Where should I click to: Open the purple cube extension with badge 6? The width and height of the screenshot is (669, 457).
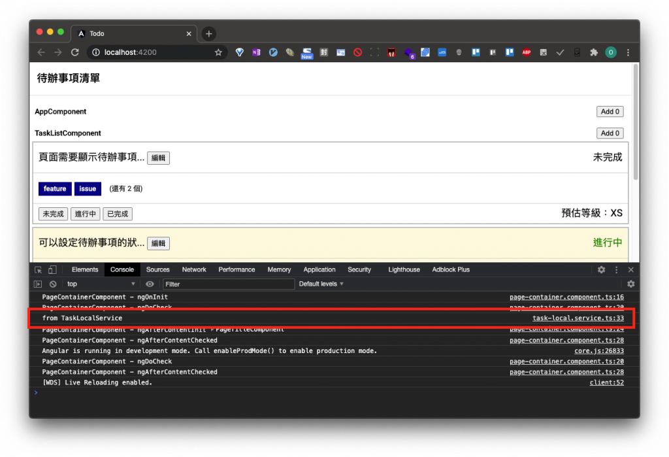click(x=409, y=54)
